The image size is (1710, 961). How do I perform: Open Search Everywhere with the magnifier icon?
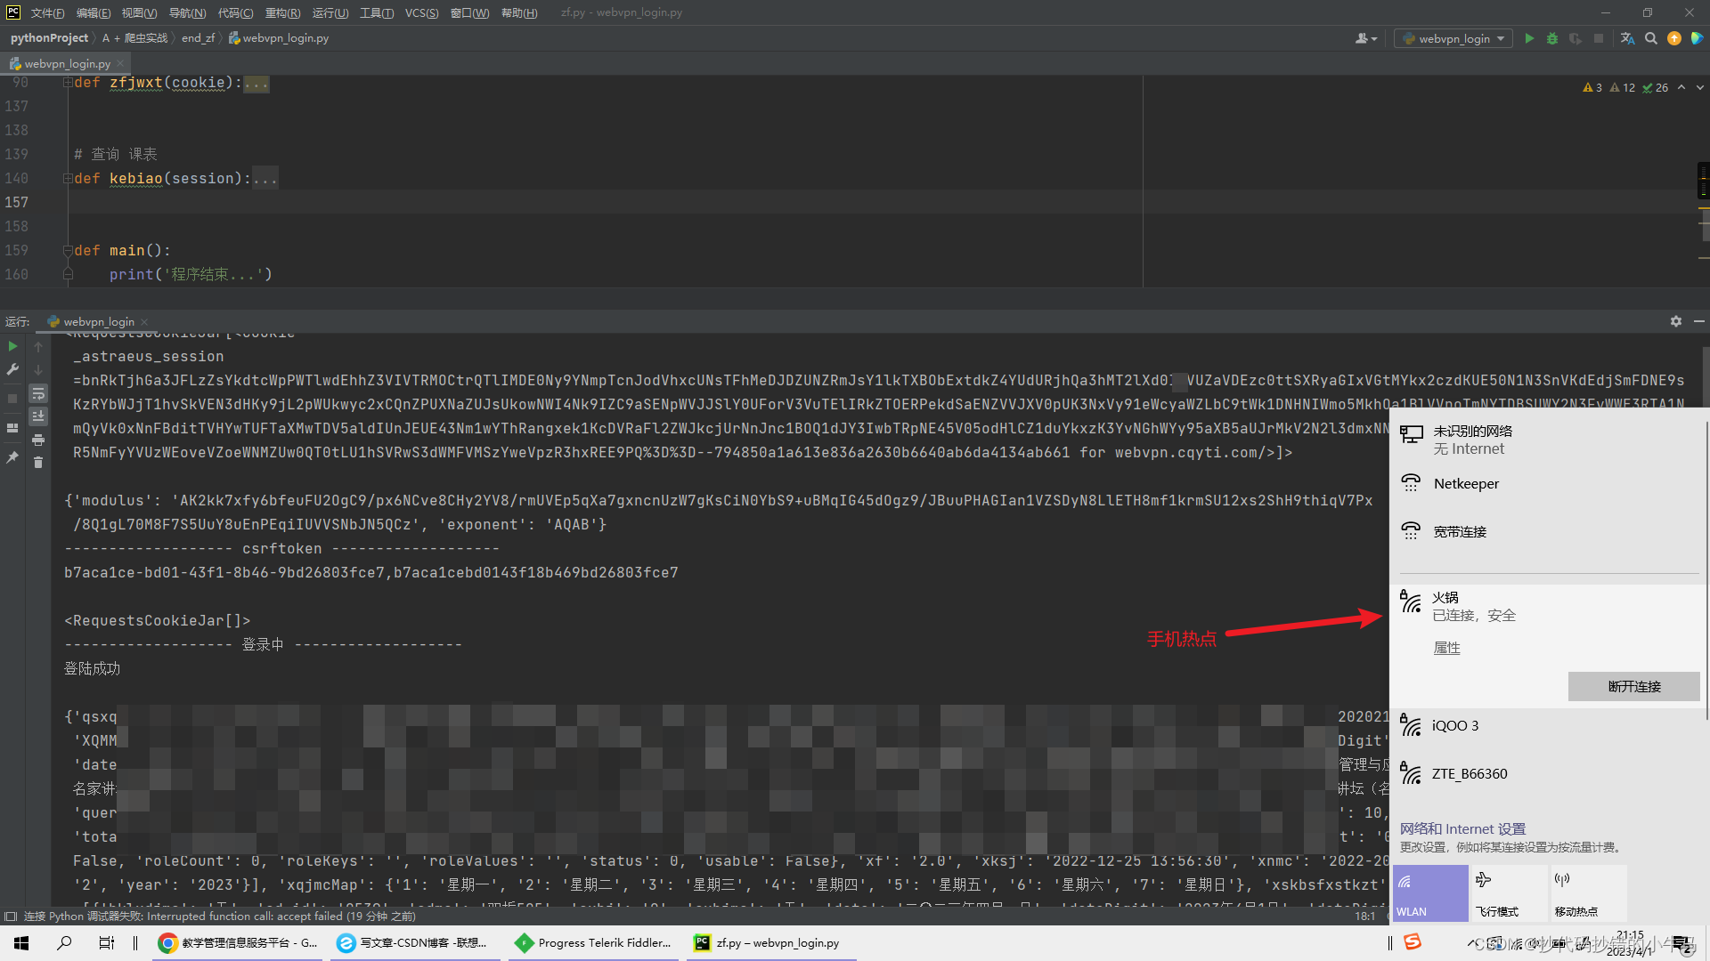pos(1651,38)
